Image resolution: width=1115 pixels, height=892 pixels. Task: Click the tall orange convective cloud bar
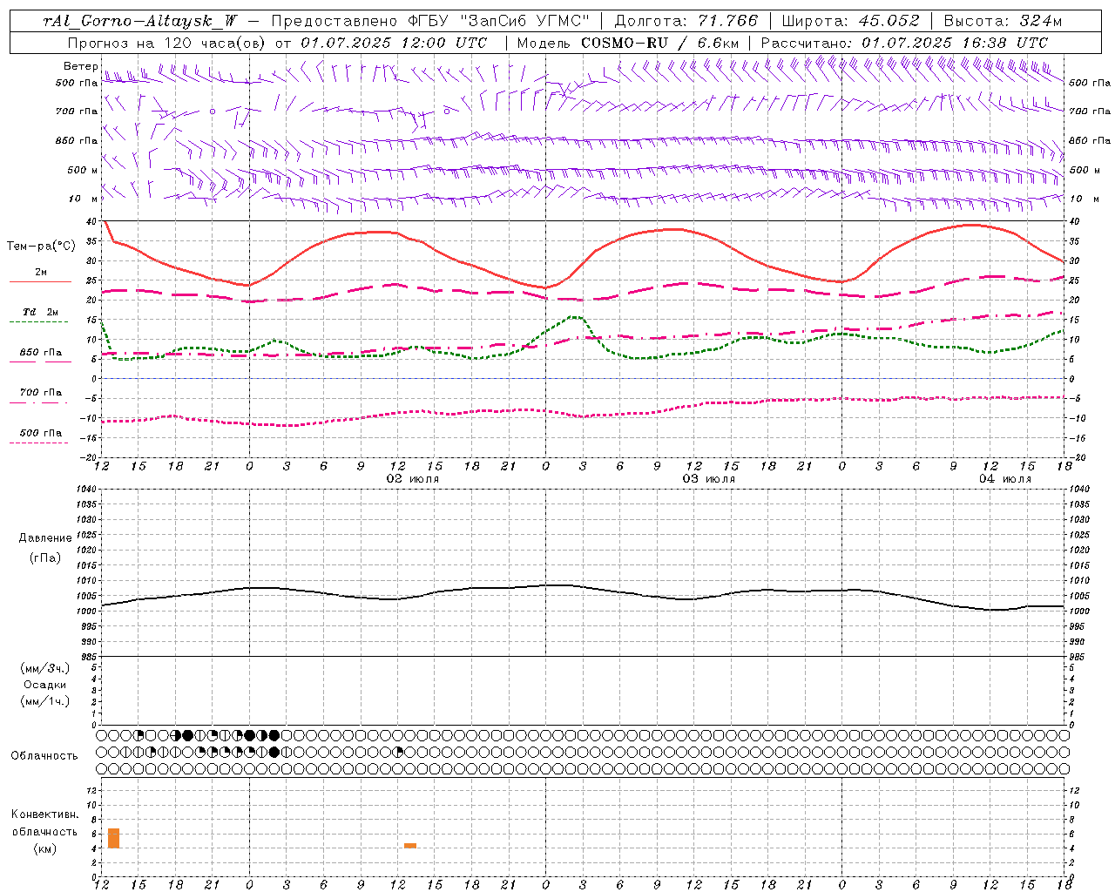(x=113, y=838)
